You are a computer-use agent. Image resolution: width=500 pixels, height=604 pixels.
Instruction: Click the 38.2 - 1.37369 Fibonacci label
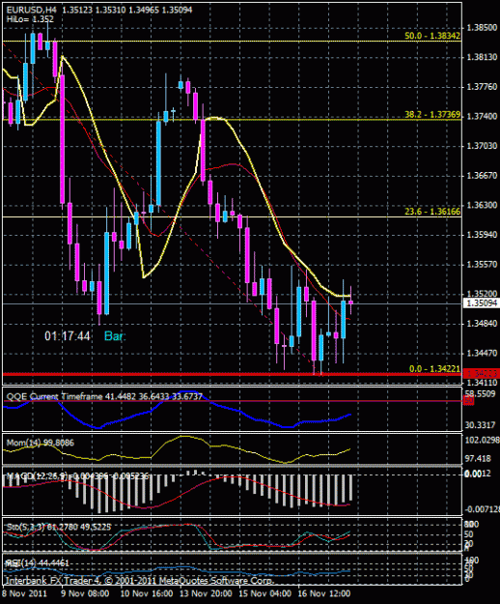point(432,114)
